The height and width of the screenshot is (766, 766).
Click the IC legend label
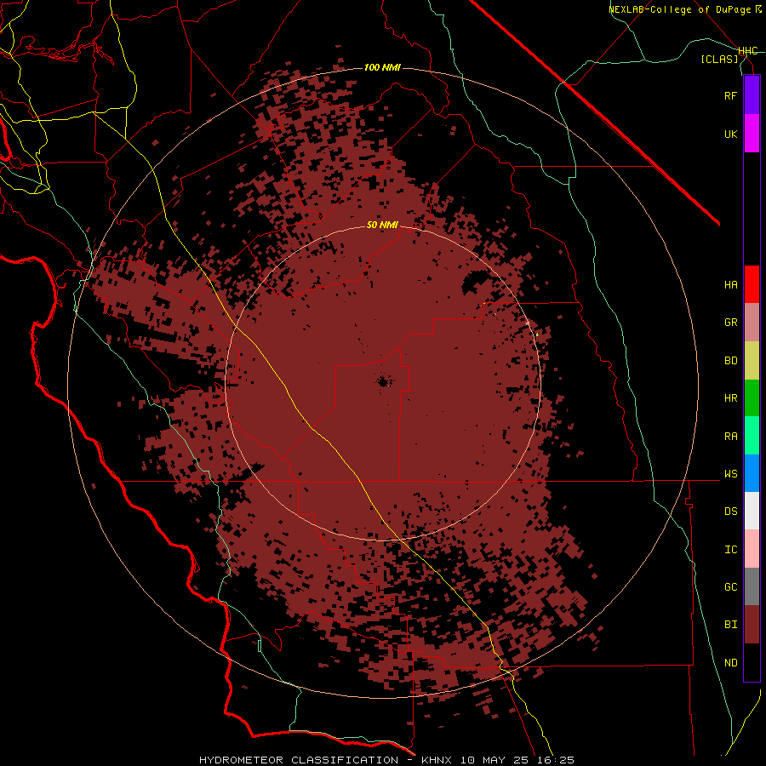click(x=731, y=550)
